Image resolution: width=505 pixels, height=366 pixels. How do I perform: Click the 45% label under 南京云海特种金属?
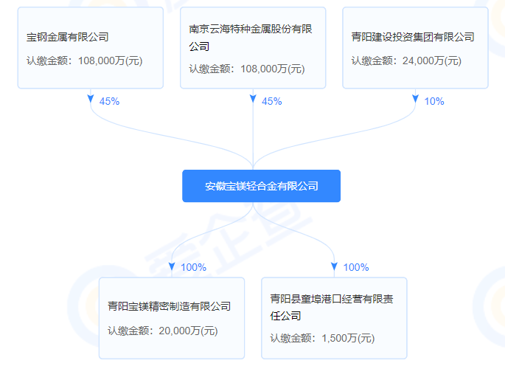pos(272,101)
